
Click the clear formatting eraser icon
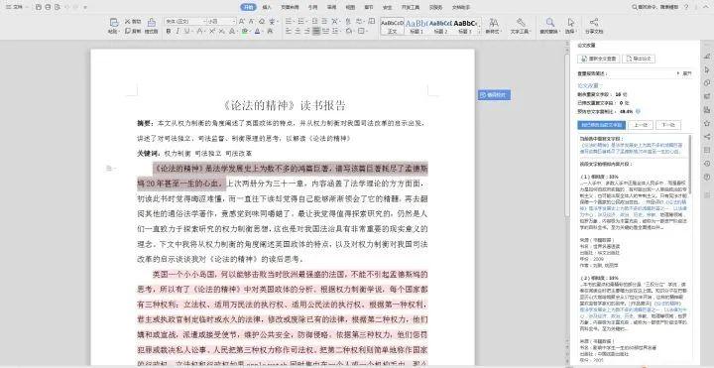coord(262,22)
